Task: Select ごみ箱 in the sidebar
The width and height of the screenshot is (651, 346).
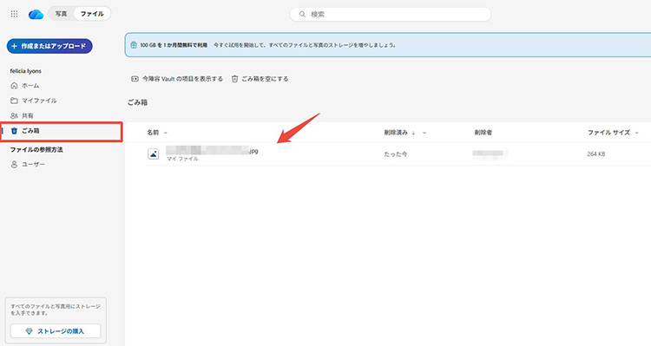Action: coord(61,131)
